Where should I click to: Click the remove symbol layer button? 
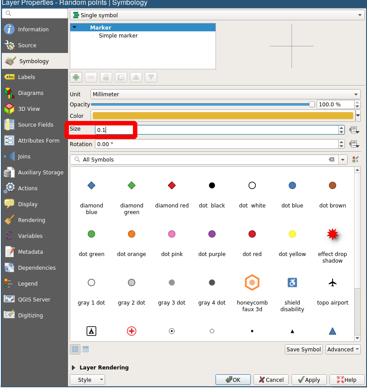[x=91, y=77]
